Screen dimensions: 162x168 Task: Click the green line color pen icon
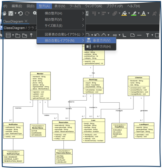(134, 13)
